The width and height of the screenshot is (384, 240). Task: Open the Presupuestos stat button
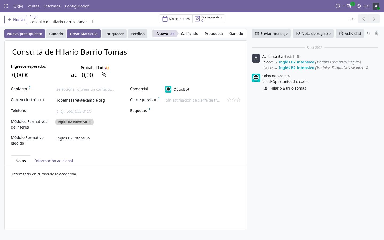click(209, 19)
